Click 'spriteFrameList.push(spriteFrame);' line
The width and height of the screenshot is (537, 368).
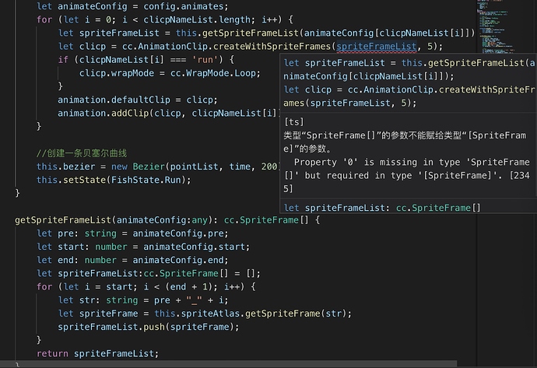click(x=149, y=327)
